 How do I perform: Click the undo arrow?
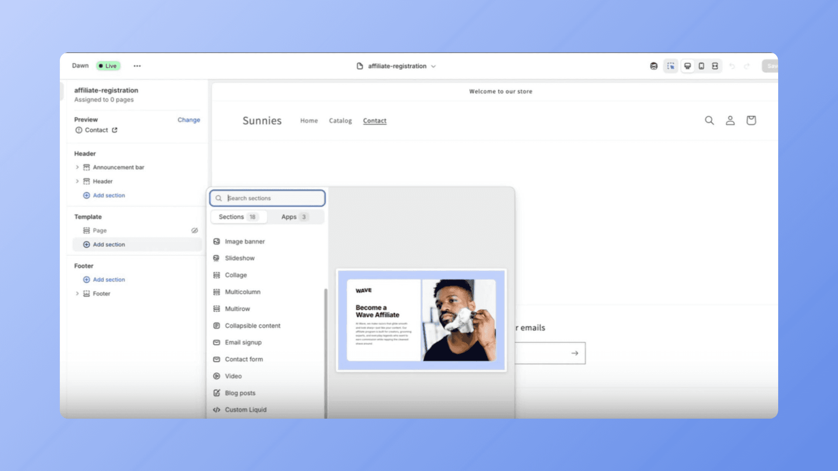[x=732, y=66]
